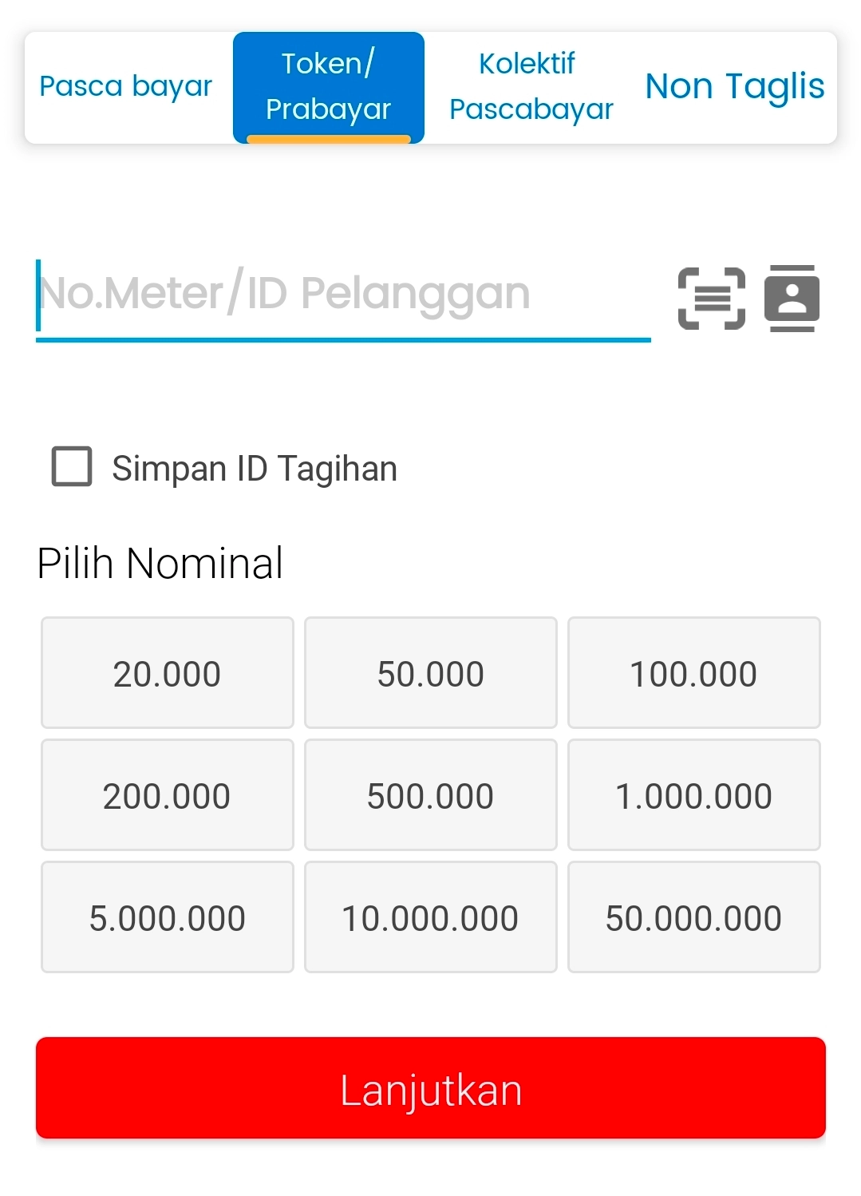Tap the saved customer contact icon
Viewport: 861px width, 1196px height.
pos(792,298)
